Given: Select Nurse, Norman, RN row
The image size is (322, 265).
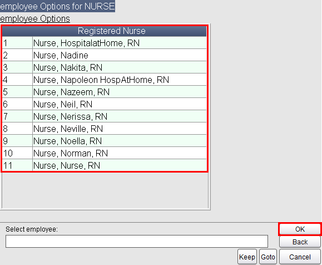Looking at the screenshot, I should [105, 153].
